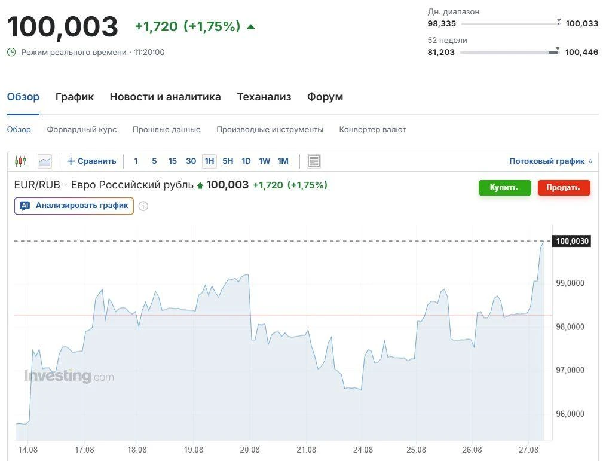Image resolution: width=606 pixels, height=461 pixels.
Task: Switch to candlestick chart icon
Action: 20,161
